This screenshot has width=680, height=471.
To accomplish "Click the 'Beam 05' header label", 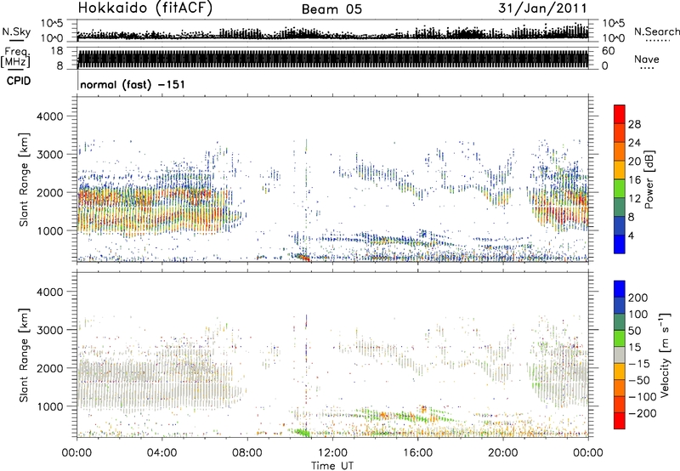I will click(x=331, y=9).
